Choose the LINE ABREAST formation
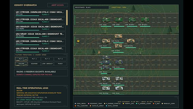Screen dimensions: 193x109 [x=47, y=64]
